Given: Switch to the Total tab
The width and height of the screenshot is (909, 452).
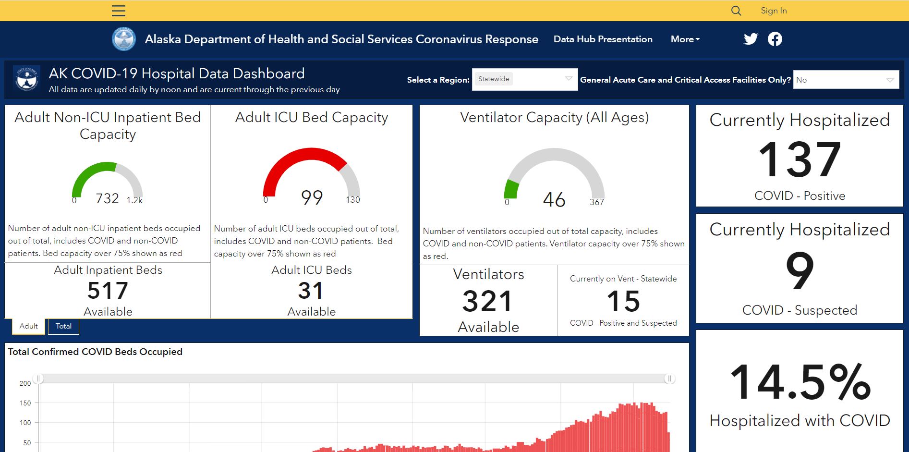Looking at the screenshot, I should click(63, 326).
